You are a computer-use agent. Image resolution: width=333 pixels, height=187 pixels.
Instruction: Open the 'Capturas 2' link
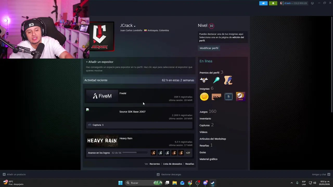pyautogui.click(x=207, y=125)
